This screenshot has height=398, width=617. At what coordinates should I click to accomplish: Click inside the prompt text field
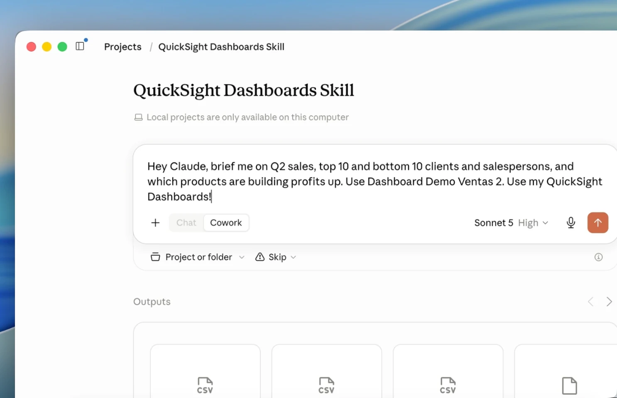tap(375, 181)
